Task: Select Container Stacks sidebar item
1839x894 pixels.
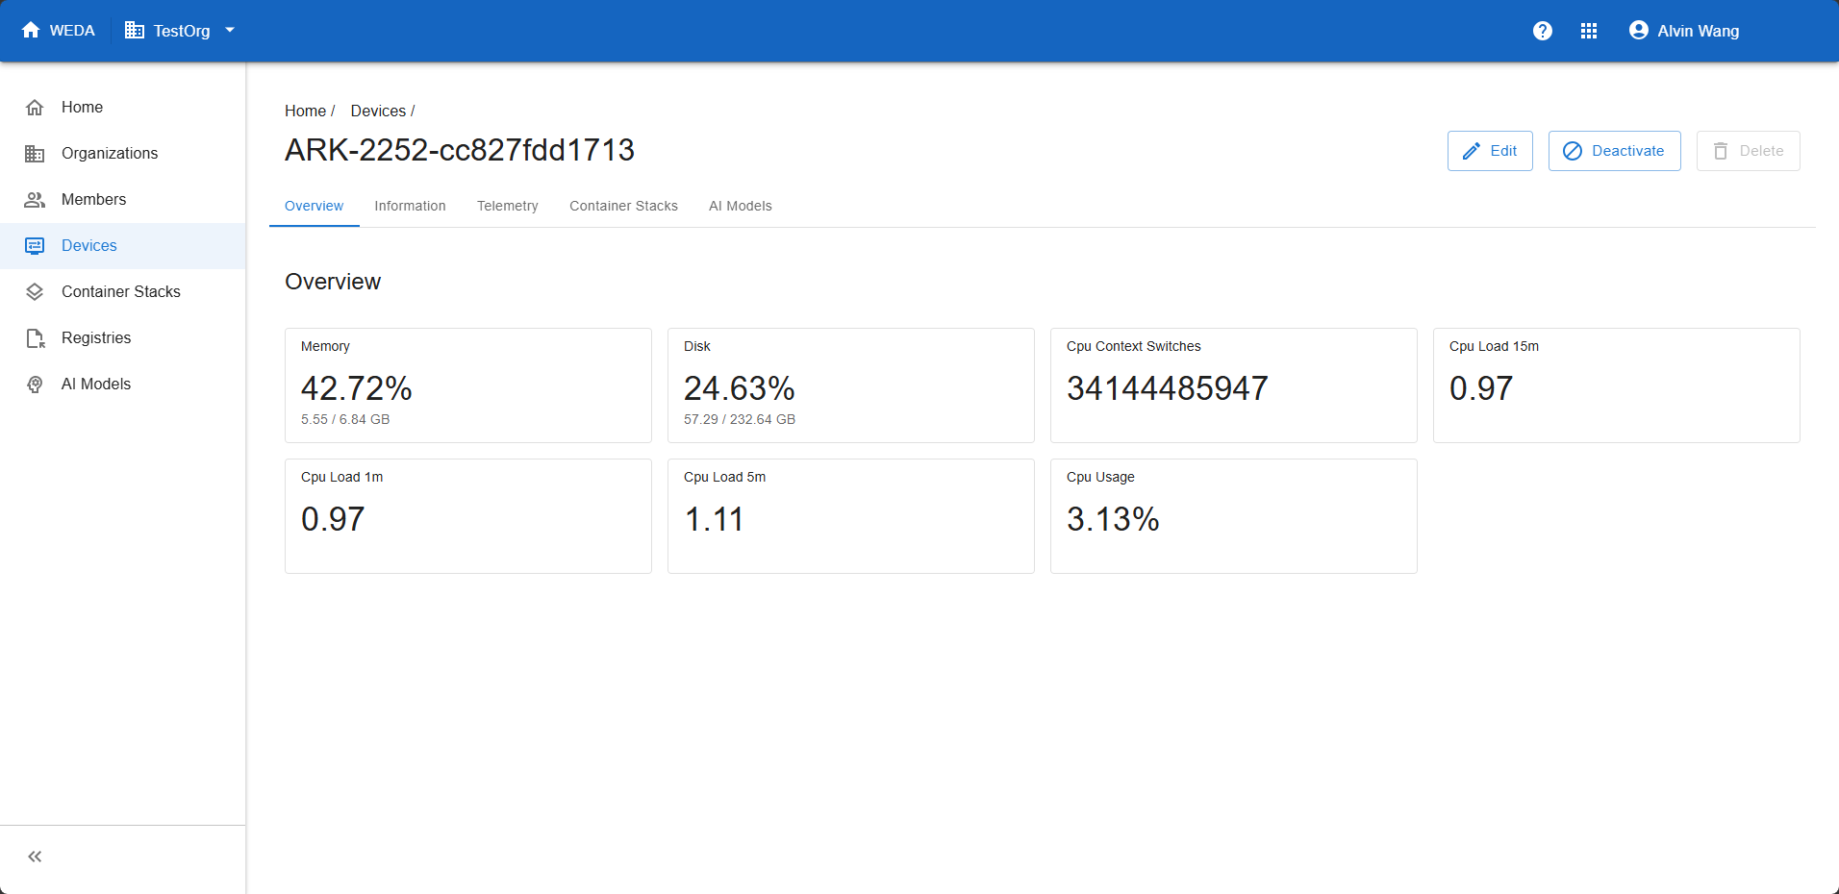Action: 123,292
